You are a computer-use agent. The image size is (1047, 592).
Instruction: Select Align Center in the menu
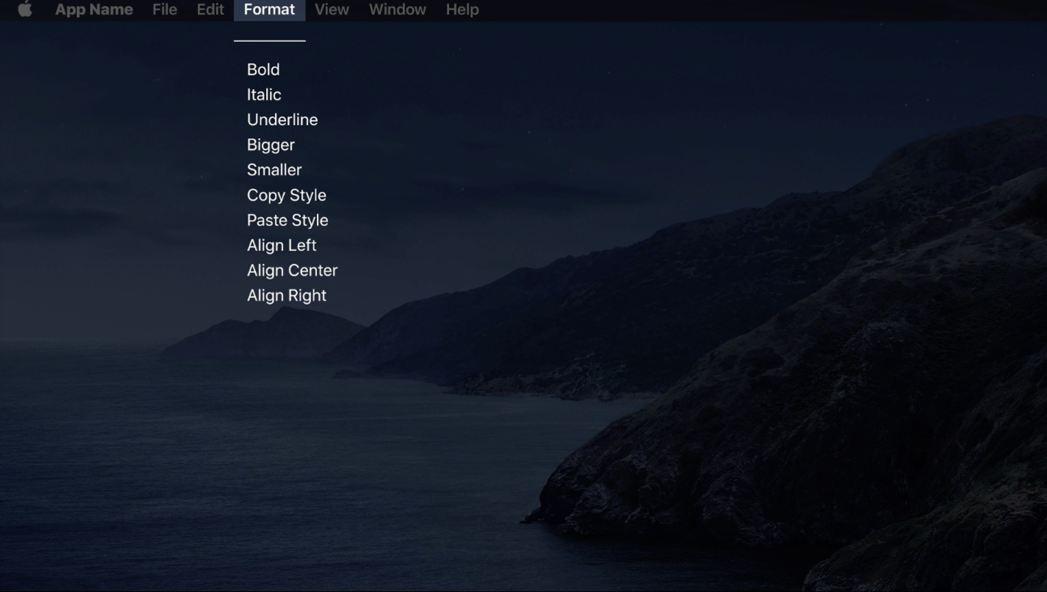coord(292,271)
